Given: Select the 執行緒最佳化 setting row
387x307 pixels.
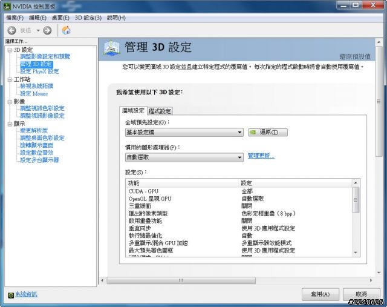Looking at the screenshot, I should click(x=239, y=236).
